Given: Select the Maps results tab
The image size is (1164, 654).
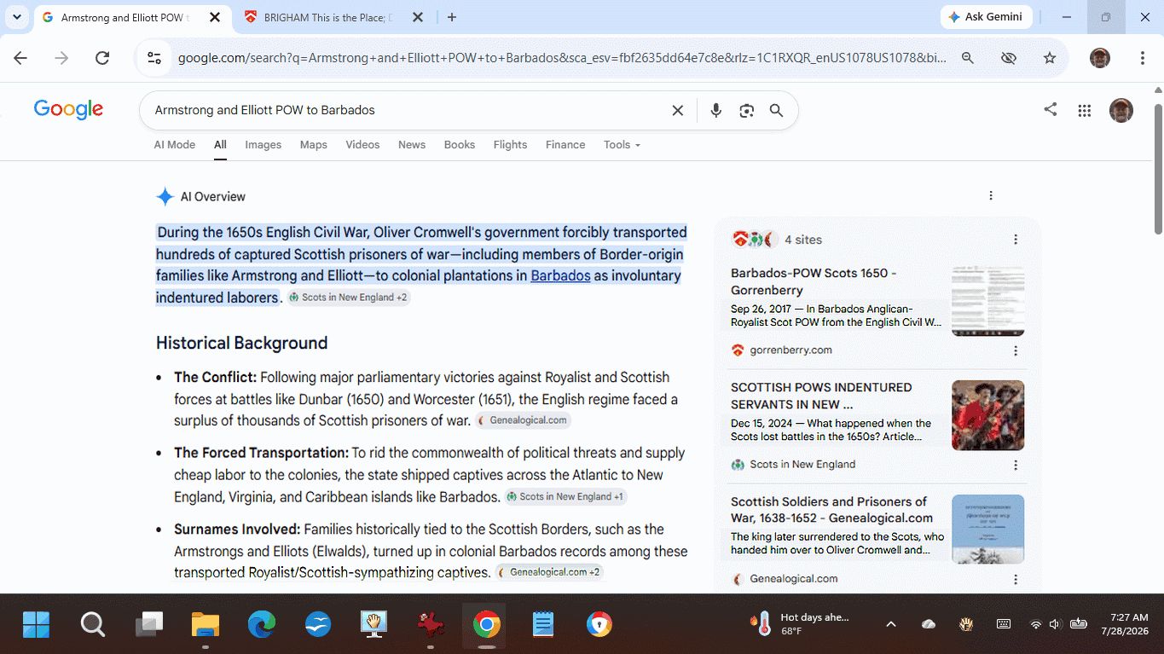Looking at the screenshot, I should coord(314,145).
